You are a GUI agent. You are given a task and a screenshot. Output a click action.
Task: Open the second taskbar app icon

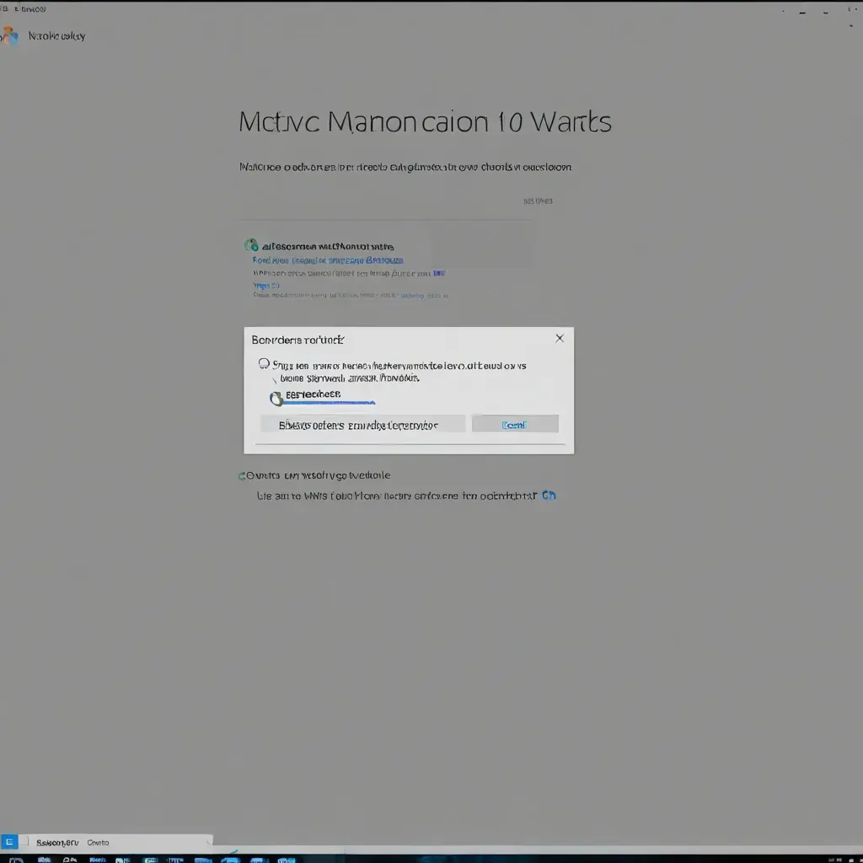[x=44, y=860]
